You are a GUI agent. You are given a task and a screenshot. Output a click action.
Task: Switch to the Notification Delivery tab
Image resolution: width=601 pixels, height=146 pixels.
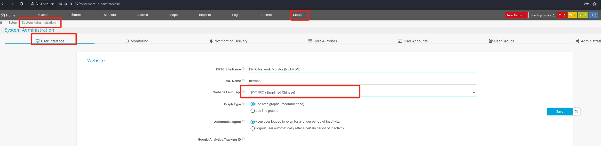pos(228,41)
